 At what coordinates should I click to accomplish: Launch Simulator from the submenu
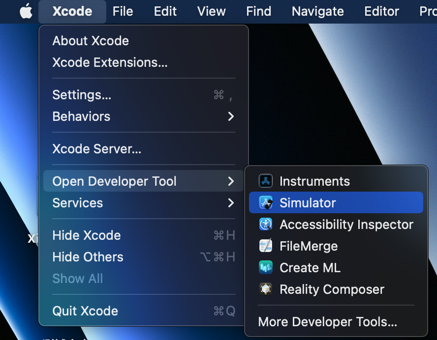(336, 202)
